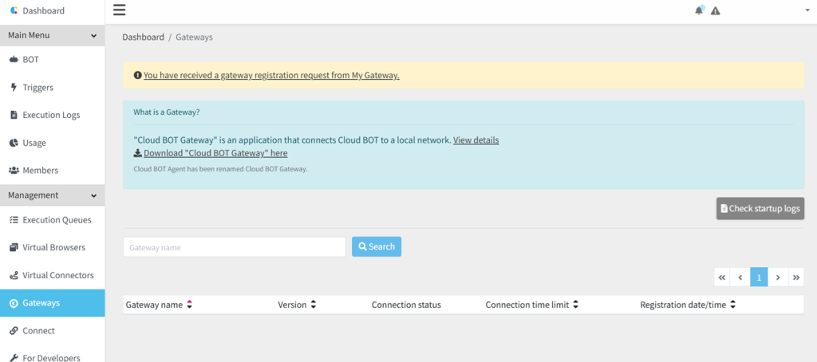Click the Gateways circle icon
This screenshot has height=362, width=817.
pyautogui.click(x=14, y=303)
